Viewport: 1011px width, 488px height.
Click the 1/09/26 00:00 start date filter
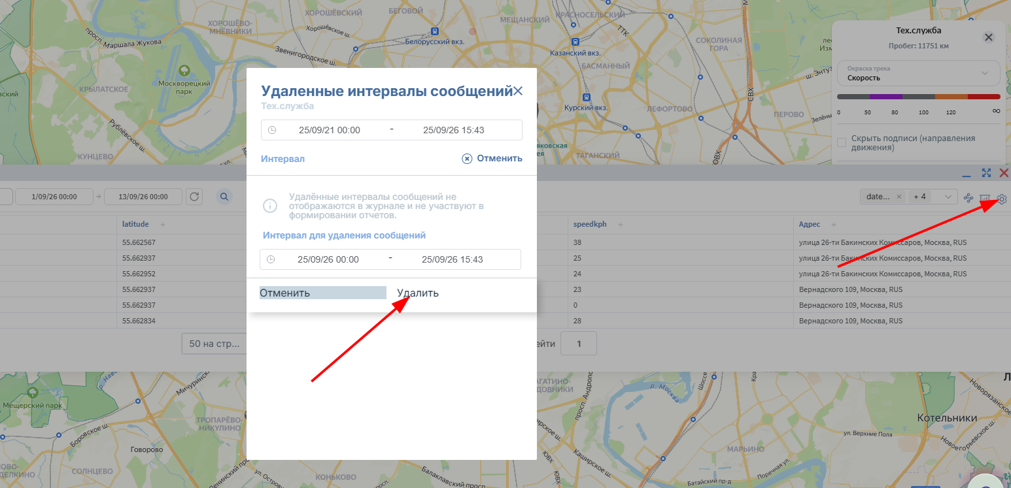pos(54,196)
